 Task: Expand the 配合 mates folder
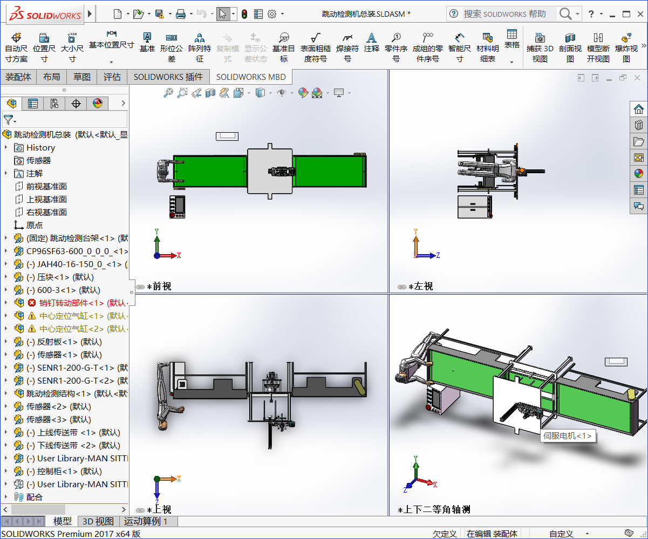[6, 497]
